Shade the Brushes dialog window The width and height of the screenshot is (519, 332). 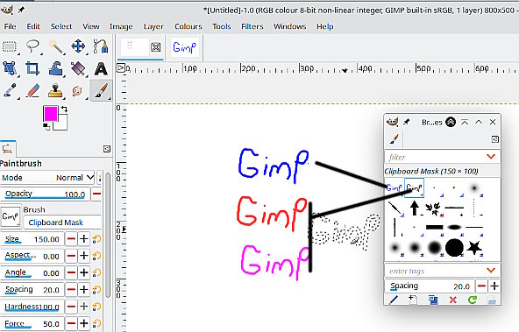pos(465,122)
